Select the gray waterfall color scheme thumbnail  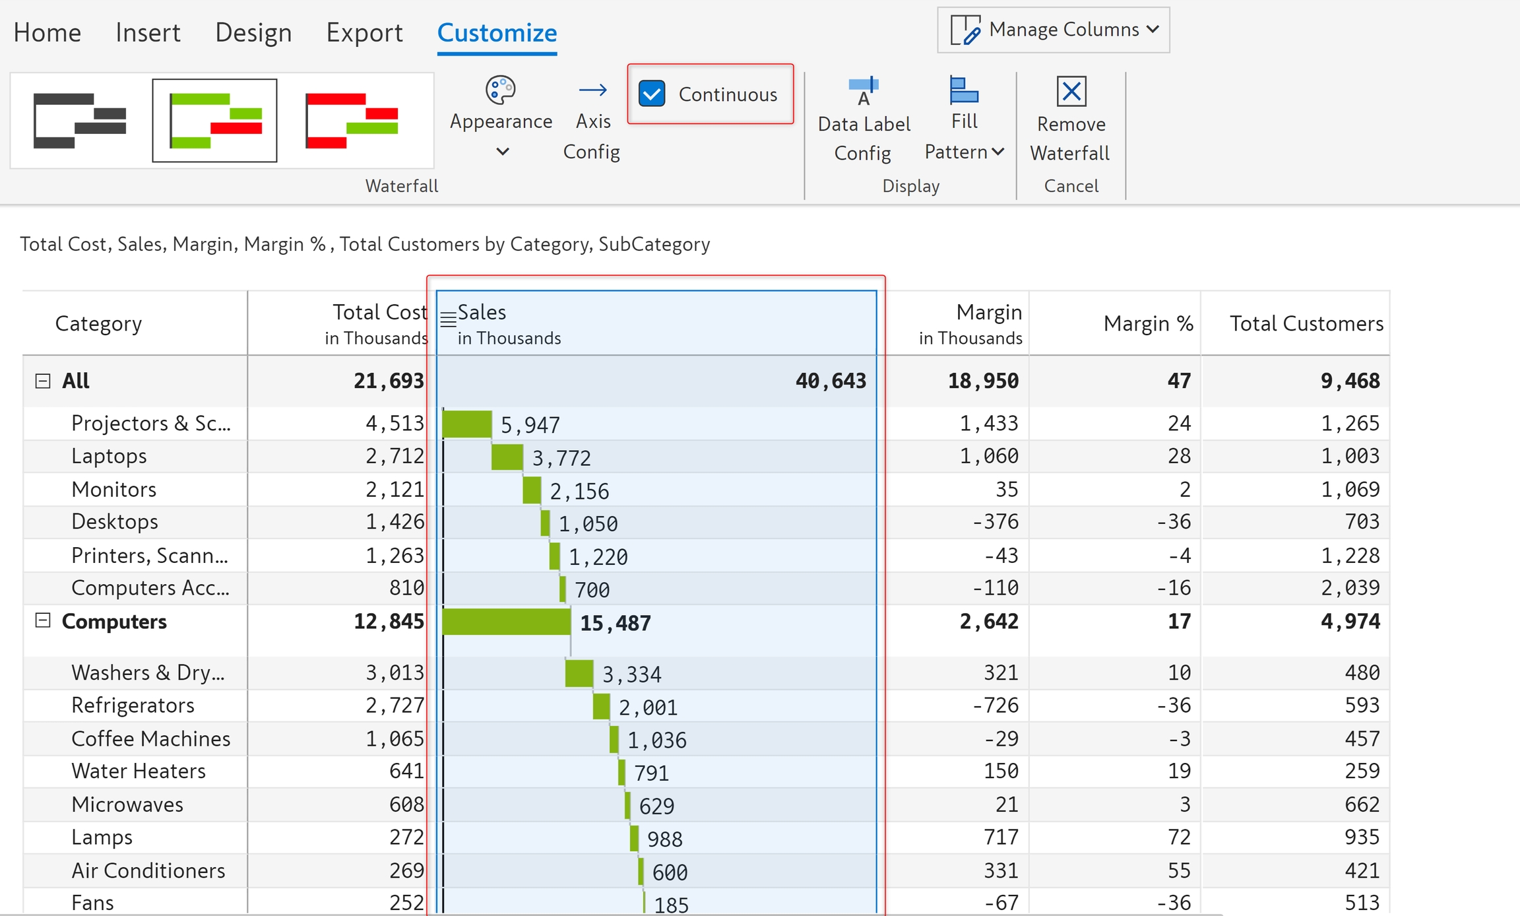[x=80, y=120]
